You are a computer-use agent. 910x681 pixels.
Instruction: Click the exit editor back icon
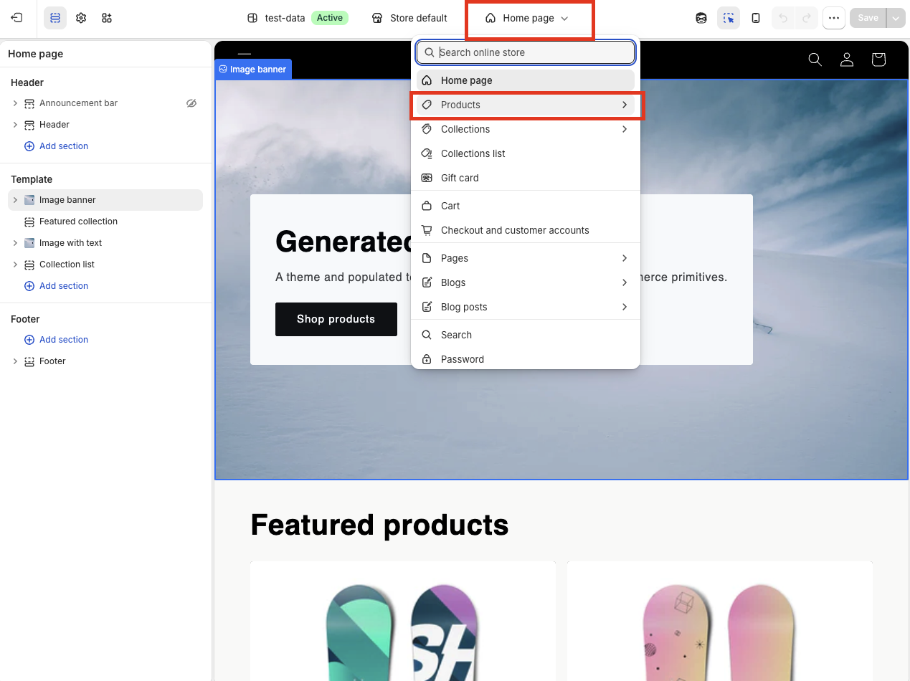[x=16, y=18]
